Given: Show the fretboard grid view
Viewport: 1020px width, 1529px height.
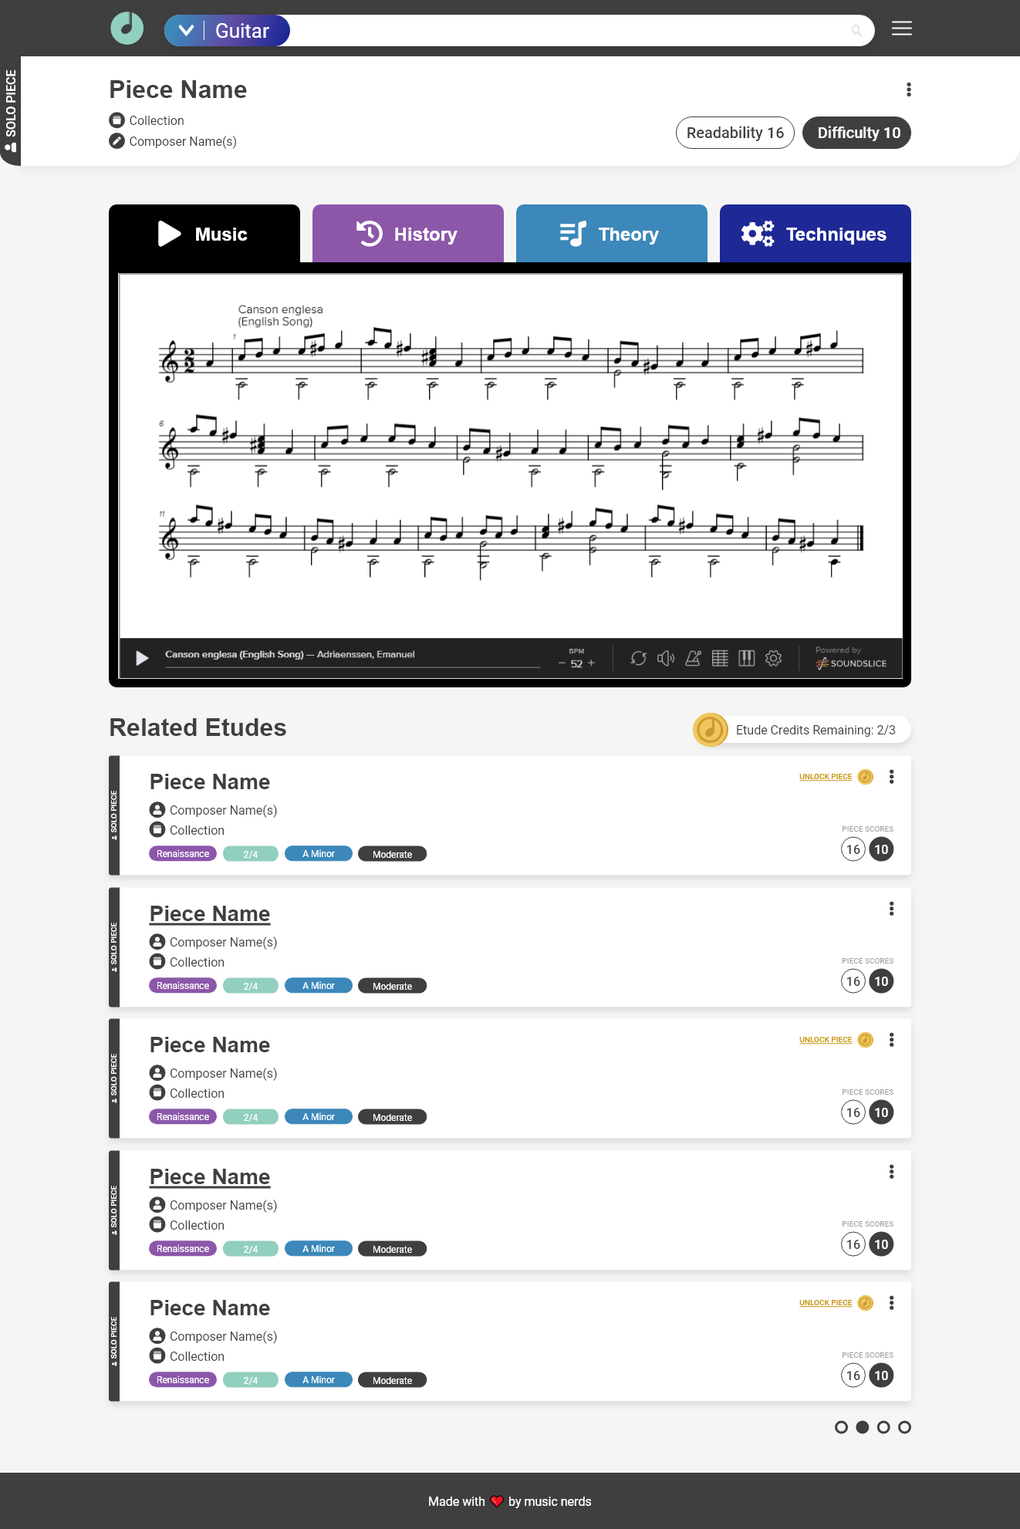Looking at the screenshot, I should tap(720, 658).
